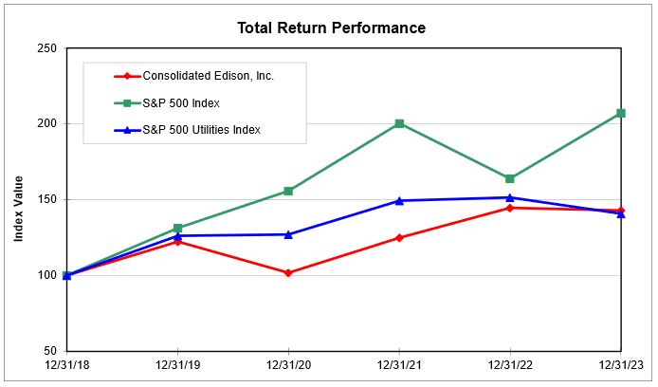Click the green S&P 500 Index legend marker
The width and height of the screenshot is (658, 387).
click(125, 102)
